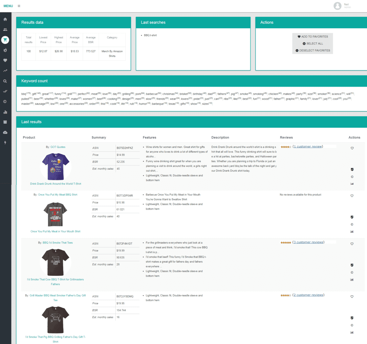Select ASIN value B072F4N1DT
Viewport: 367px width, 344px height.
pyautogui.click(x=124, y=244)
